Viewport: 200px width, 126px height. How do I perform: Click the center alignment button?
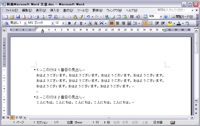[x=117, y=23]
